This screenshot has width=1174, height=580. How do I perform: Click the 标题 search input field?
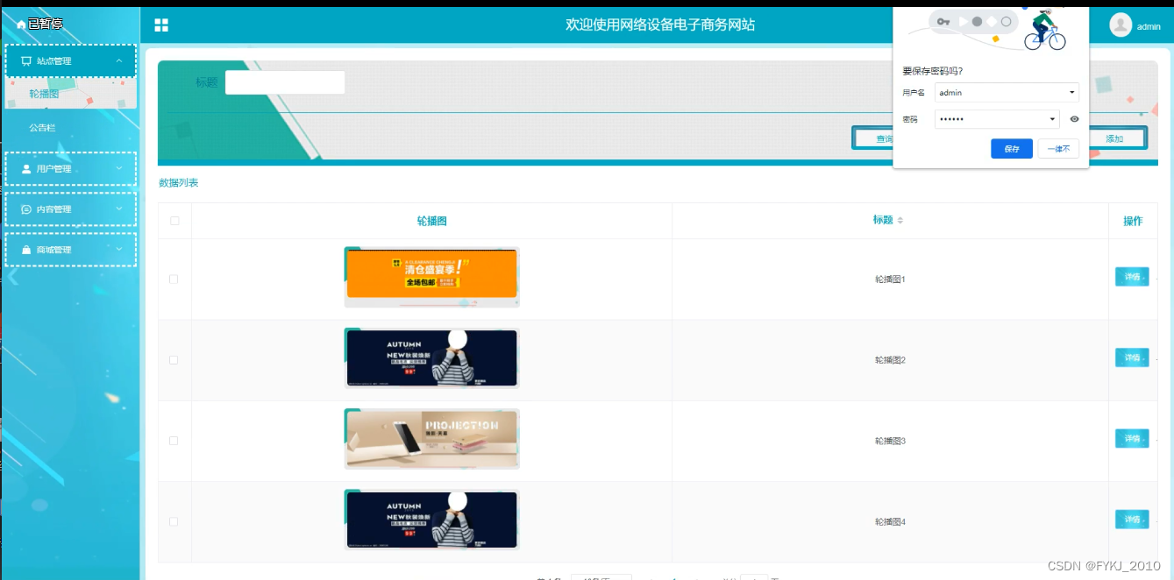point(285,82)
